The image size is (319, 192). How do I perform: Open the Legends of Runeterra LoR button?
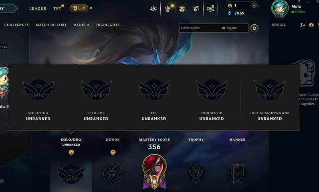79,8
